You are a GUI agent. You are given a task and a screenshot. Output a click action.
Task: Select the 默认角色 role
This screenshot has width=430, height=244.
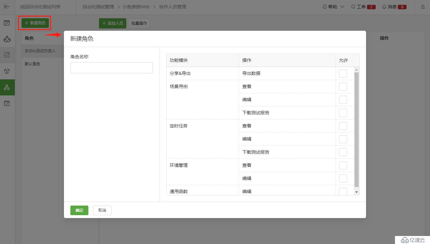click(x=32, y=64)
